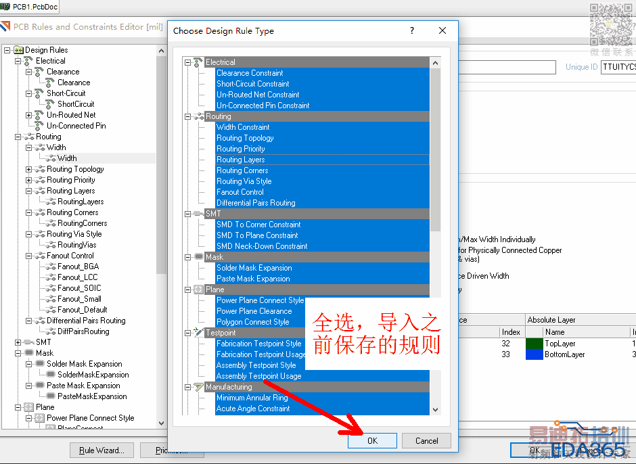636x464 pixels.
Task: Click the Manufacturing category icon in dialog
Action: tap(198, 387)
